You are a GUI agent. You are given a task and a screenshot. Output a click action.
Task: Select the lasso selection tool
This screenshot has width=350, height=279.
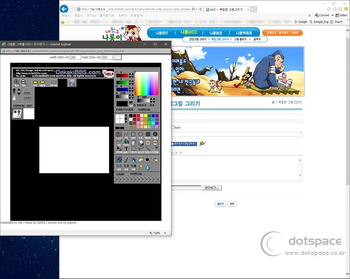tap(140, 150)
